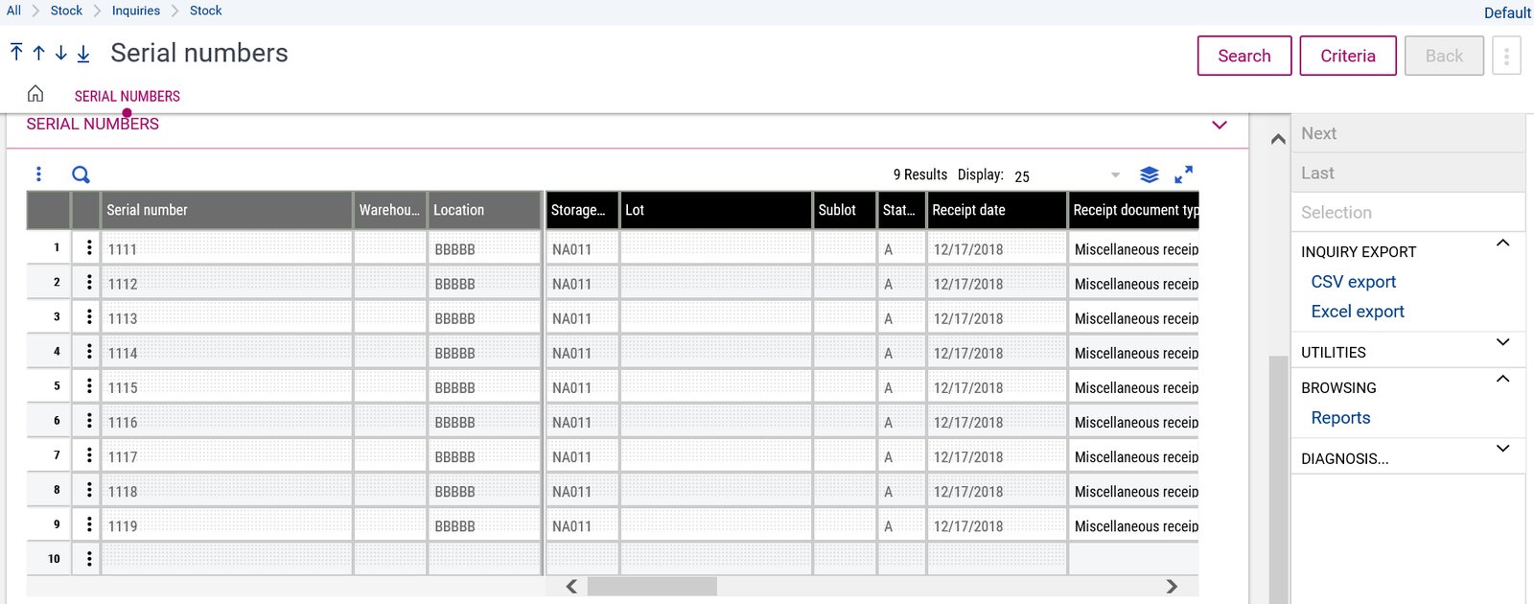Screen dimensions: 1534x604
Task: Collapse the SERIAL NUMBERS section chevron
Action: pos(1220,125)
